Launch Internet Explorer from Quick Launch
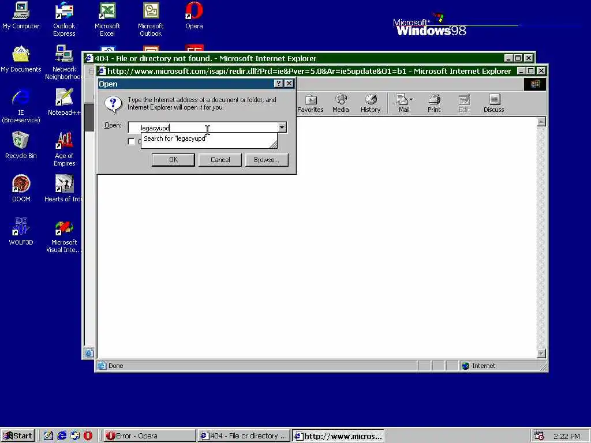 62,436
